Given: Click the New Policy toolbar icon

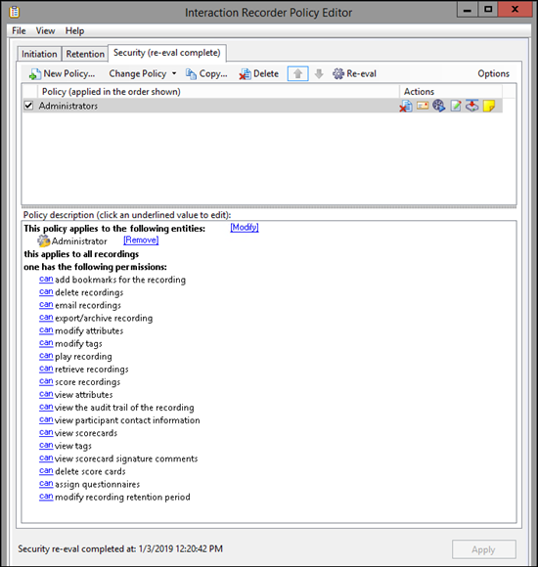Looking at the screenshot, I should point(34,74).
